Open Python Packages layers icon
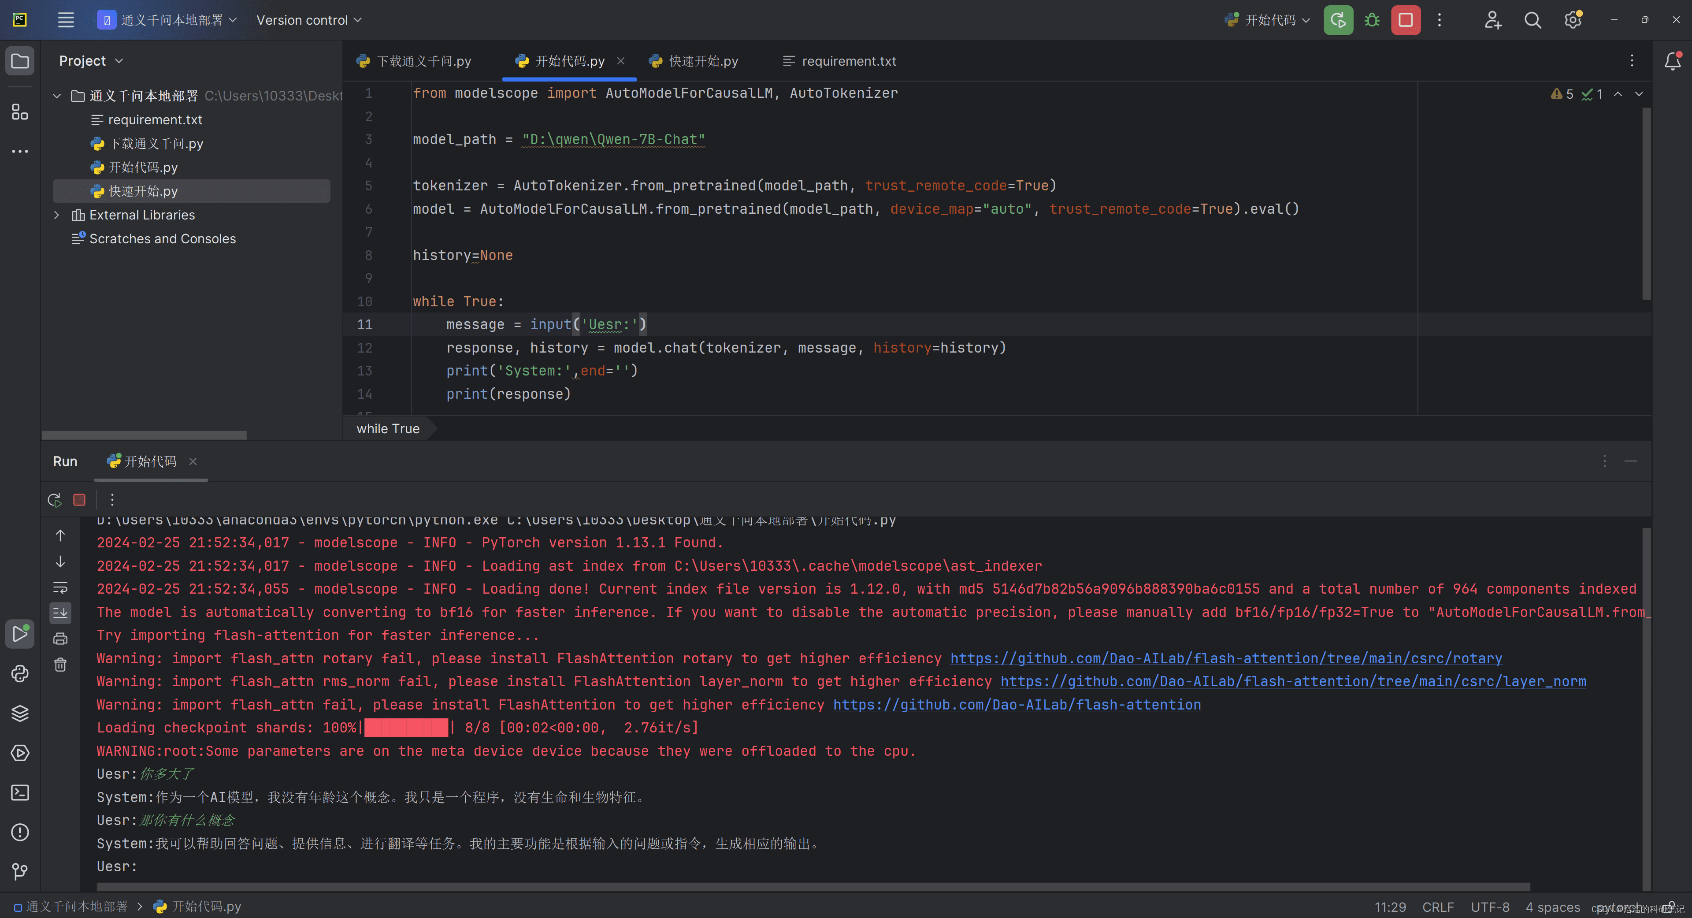Screen dimensions: 1692x918 pyautogui.click(x=20, y=713)
